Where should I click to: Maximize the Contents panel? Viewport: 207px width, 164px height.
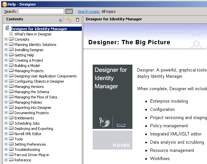pyautogui.click(x=78, y=20)
